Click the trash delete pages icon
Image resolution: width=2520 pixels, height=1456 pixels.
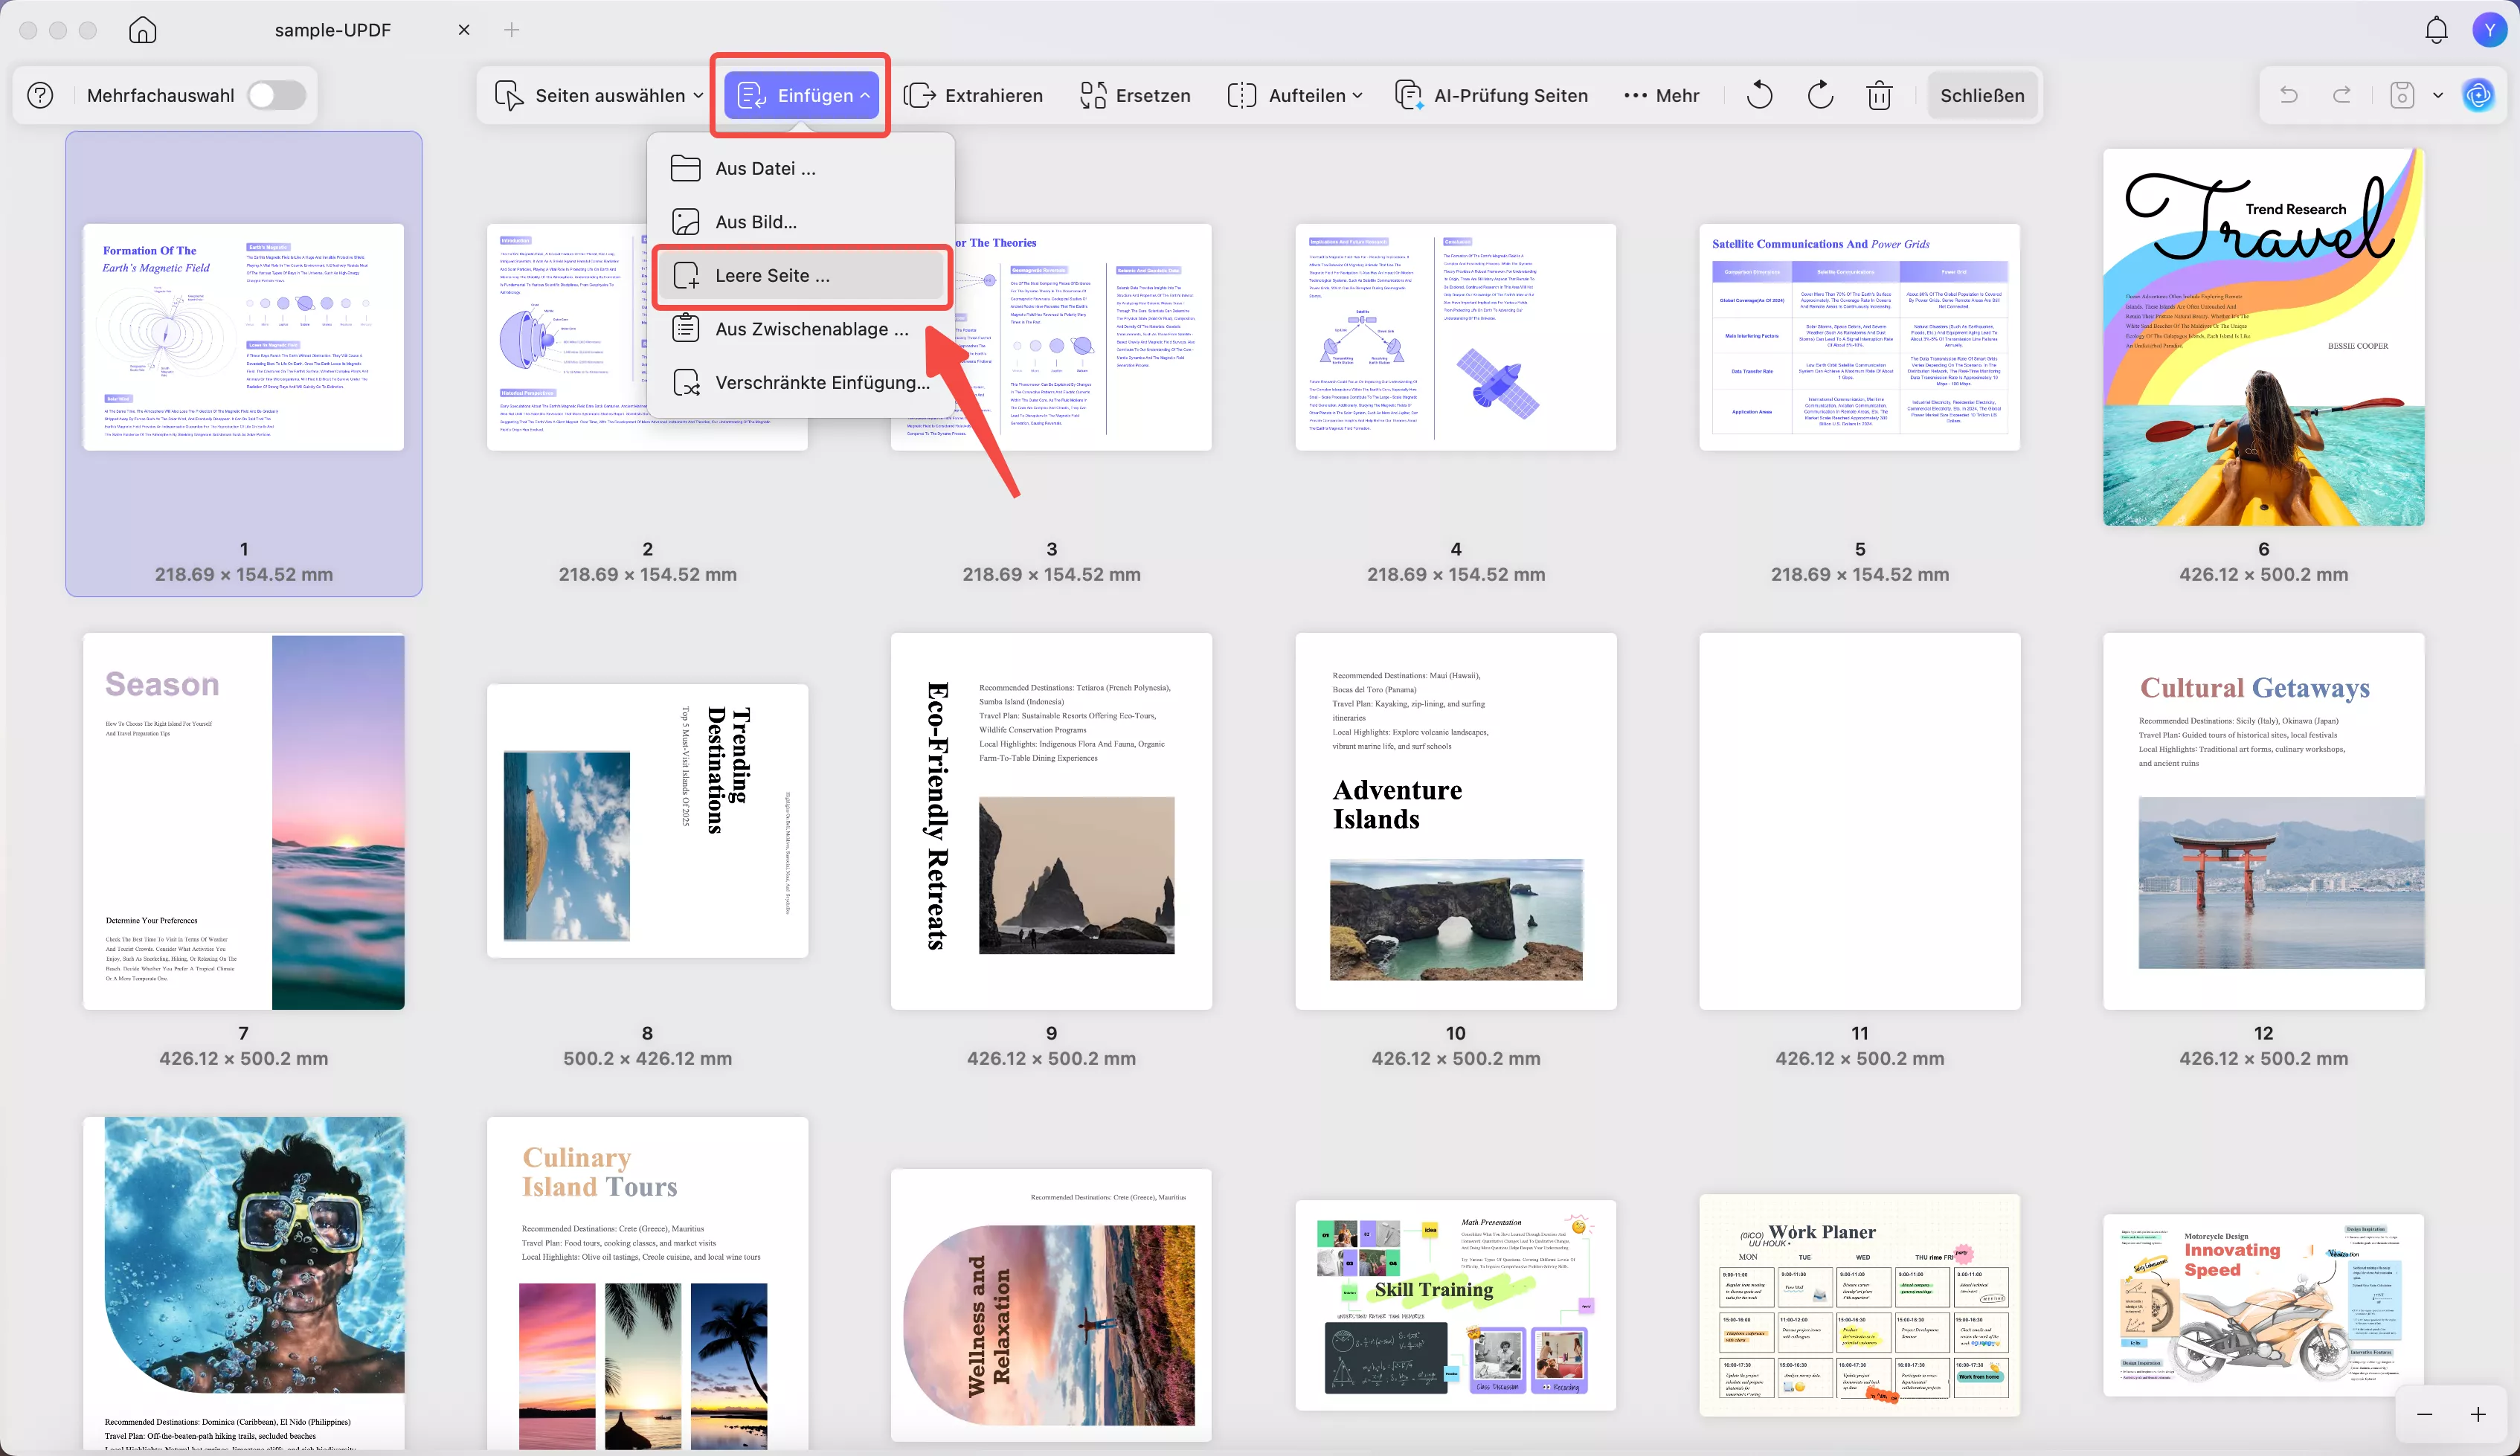click(x=1879, y=96)
